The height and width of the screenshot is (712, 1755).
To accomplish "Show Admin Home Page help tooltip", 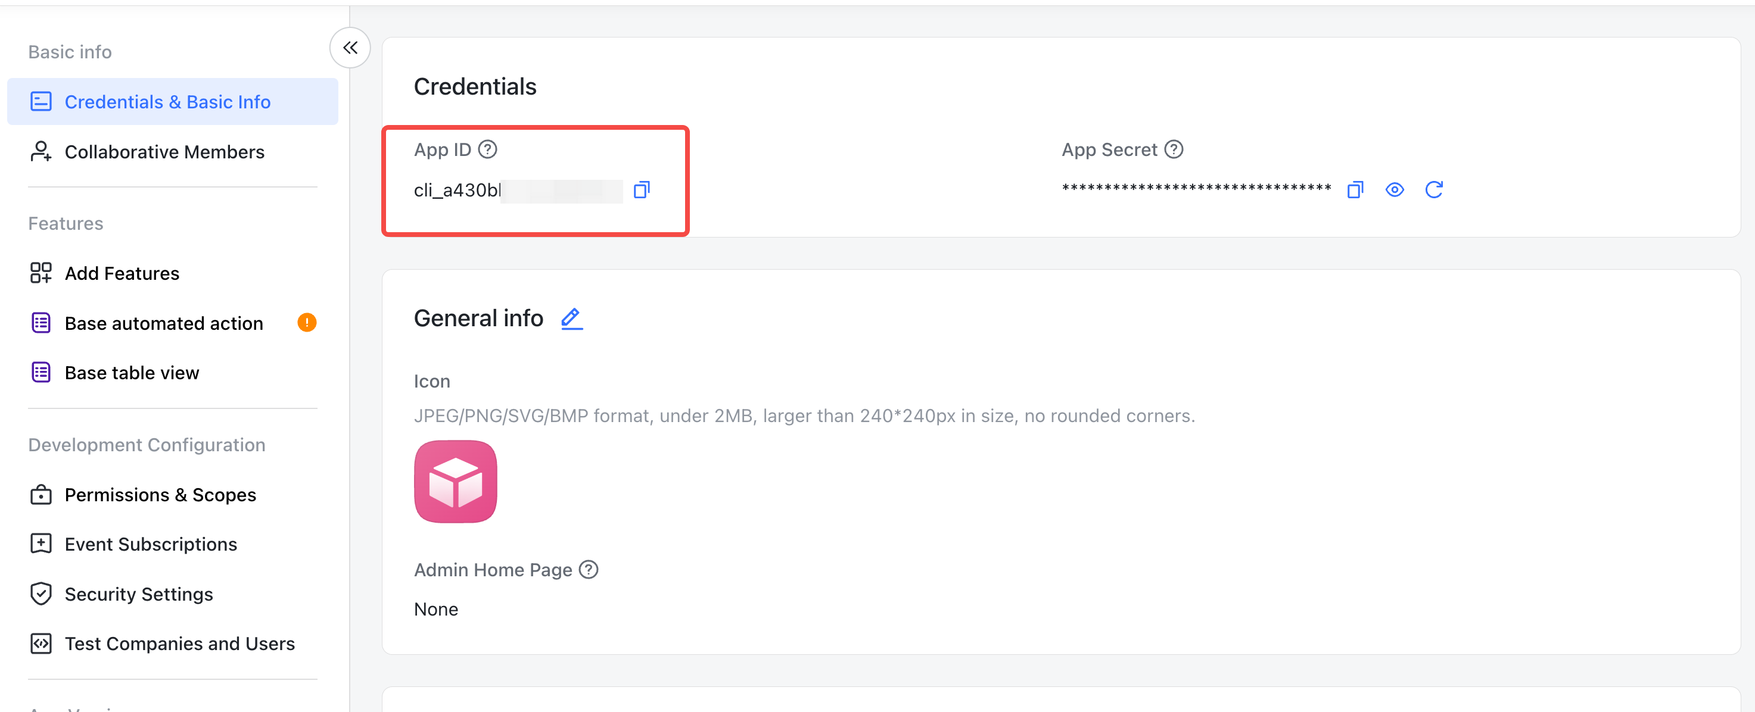I will (588, 570).
